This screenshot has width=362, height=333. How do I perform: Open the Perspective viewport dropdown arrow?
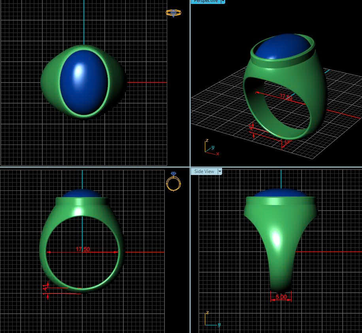click(x=223, y=2)
